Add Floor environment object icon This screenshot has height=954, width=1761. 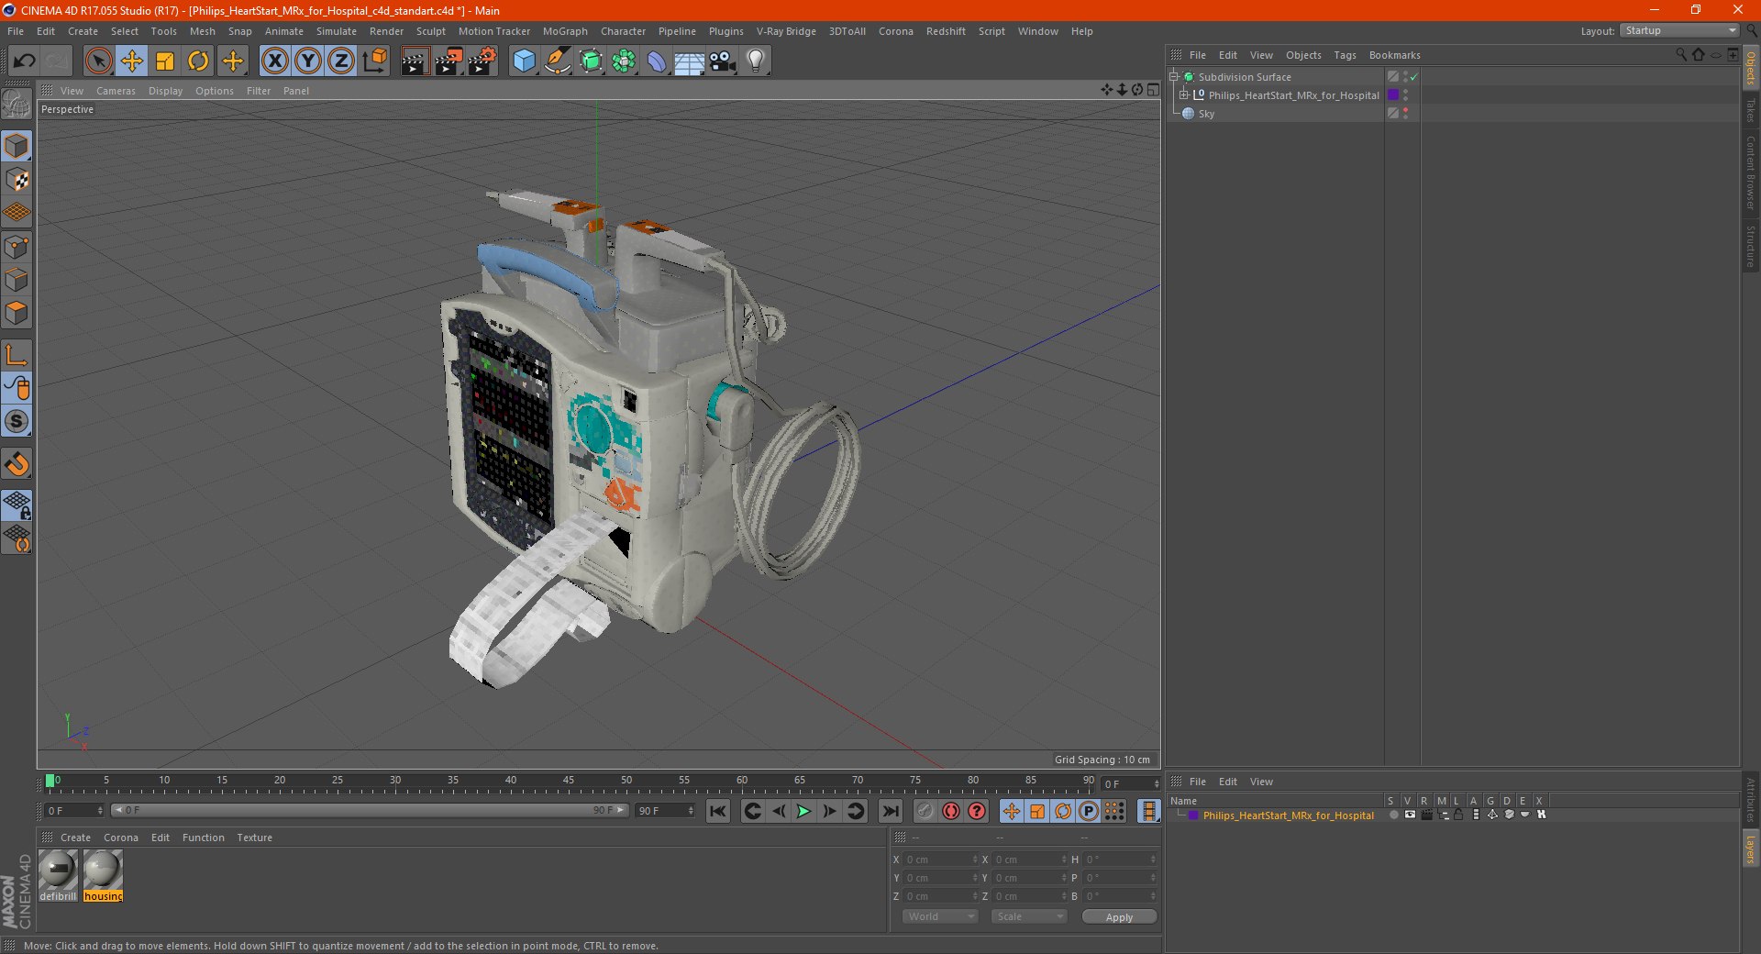click(x=690, y=61)
